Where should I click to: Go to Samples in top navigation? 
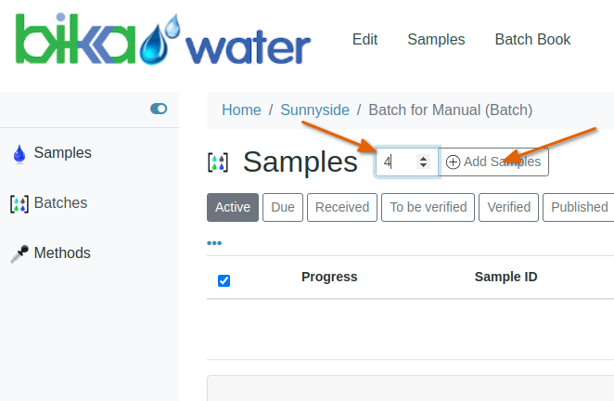pos(436,40)
